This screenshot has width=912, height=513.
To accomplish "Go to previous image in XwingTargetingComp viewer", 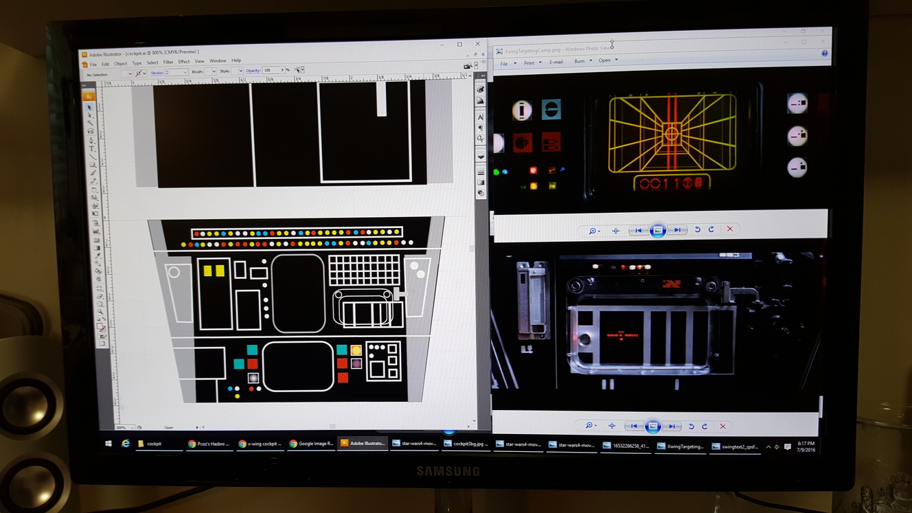I will point(639,230).
